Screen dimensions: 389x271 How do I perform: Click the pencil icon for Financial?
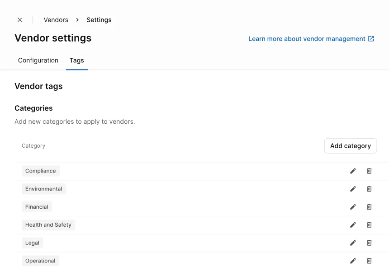pyautogui.click(x=353, y=207)
